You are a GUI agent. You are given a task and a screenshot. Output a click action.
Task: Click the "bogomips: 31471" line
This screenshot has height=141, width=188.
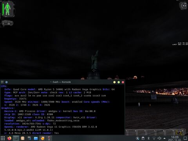15,99
